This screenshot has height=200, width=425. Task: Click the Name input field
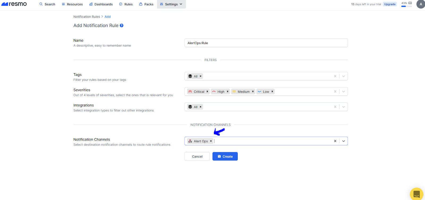266,43
